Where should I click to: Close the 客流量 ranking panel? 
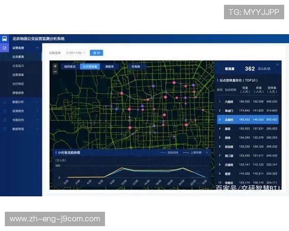[277, 64]
